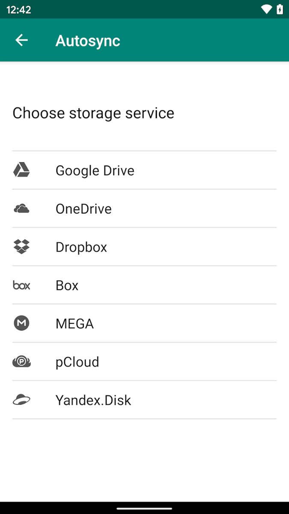Pick Dropbox from the list
Image resolution: width=289 pixels, height=514 pixels.
[81, 247]
